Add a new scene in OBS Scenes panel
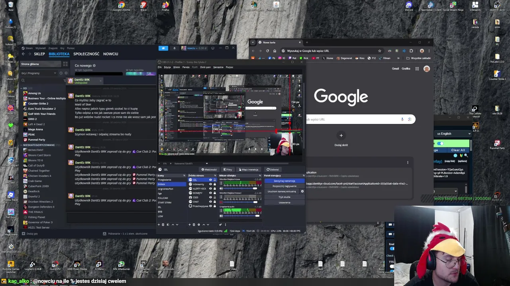 (159, 224)
